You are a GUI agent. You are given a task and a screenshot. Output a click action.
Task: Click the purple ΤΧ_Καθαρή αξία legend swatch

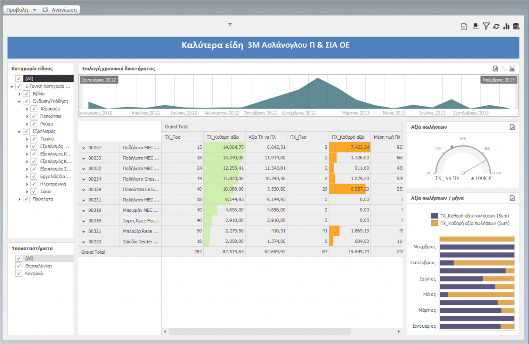tap(434, 216)
